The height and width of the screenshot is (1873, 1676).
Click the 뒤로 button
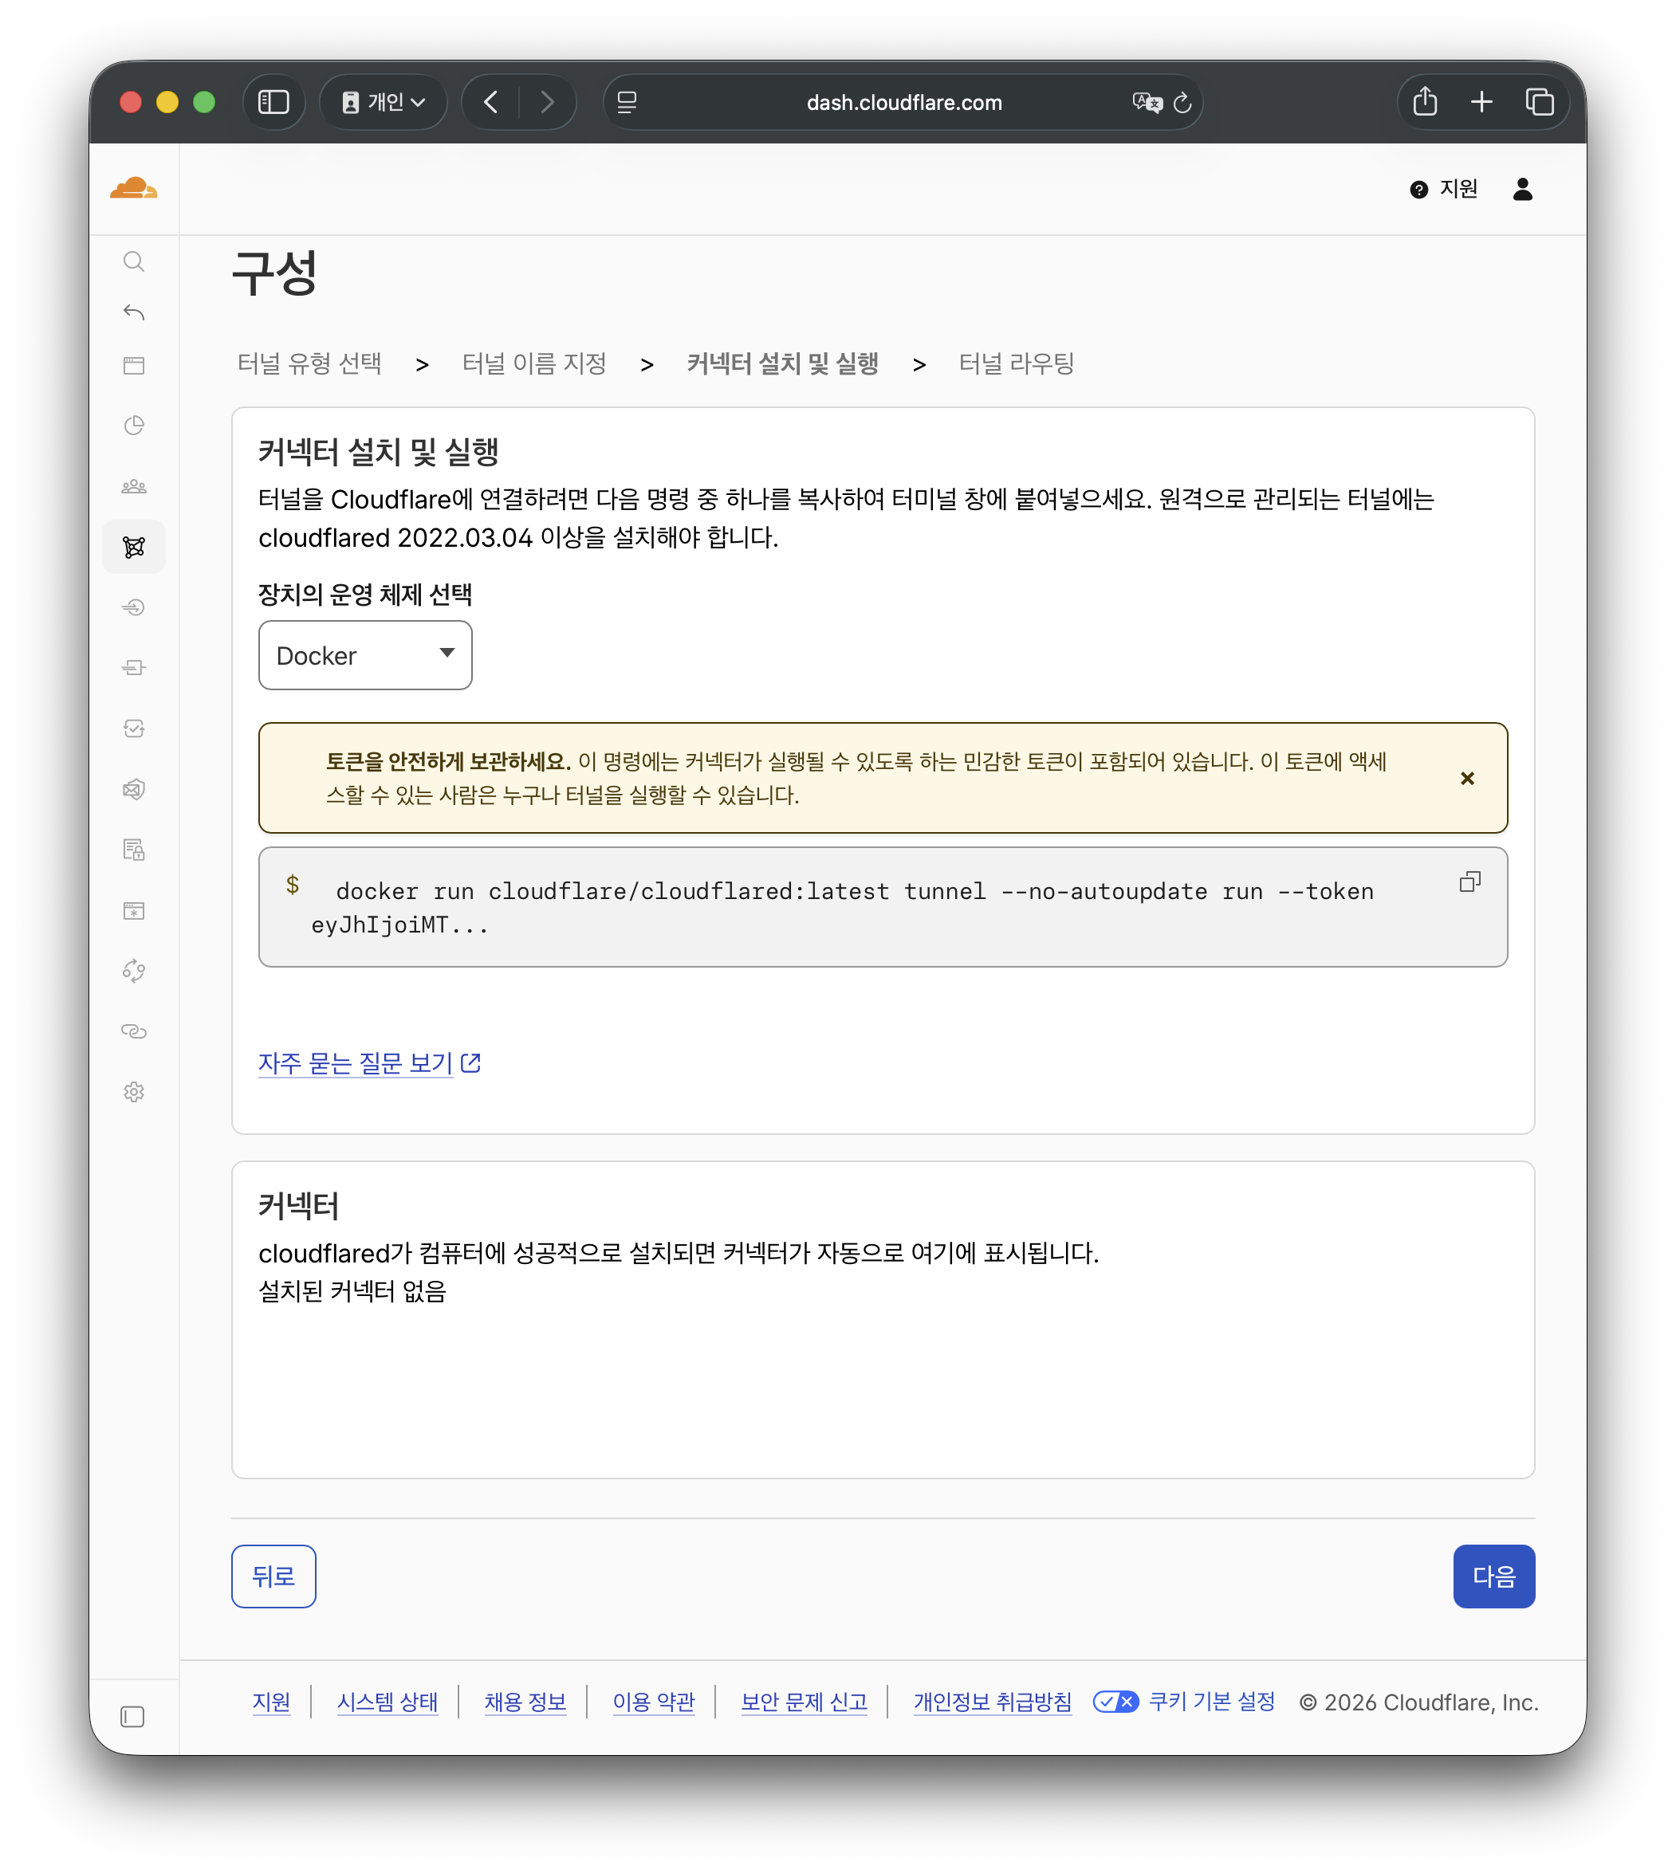click(x=273, y=1577)
